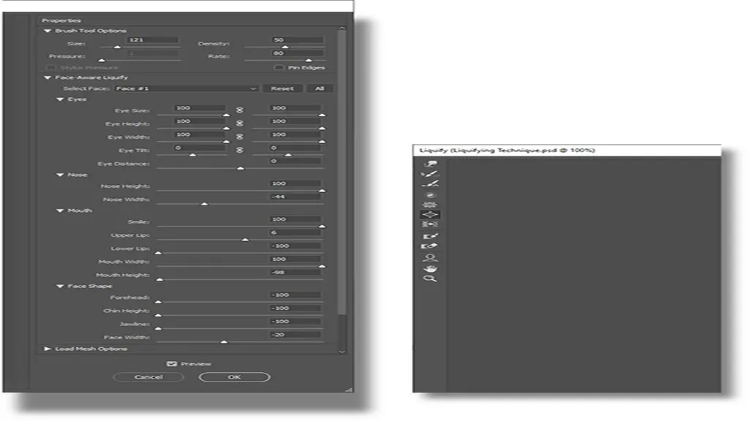The image size is (749, 421).
Task: Click the right Eye Height value field
Action: pyautogui.click(x=295, y=121)
